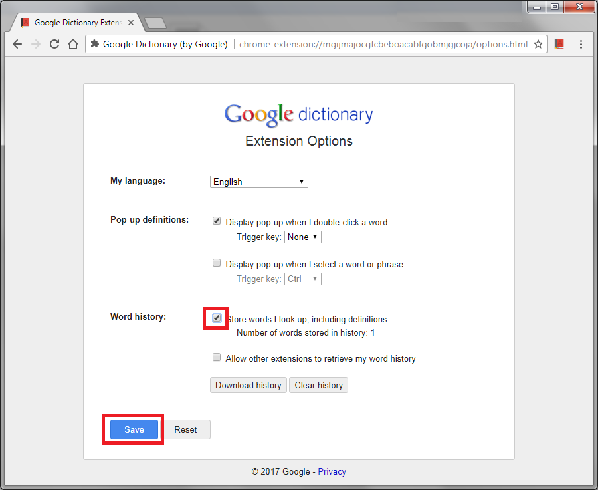
Task: Click the chrome-extension URL in address bar
Action: [383, 45]
